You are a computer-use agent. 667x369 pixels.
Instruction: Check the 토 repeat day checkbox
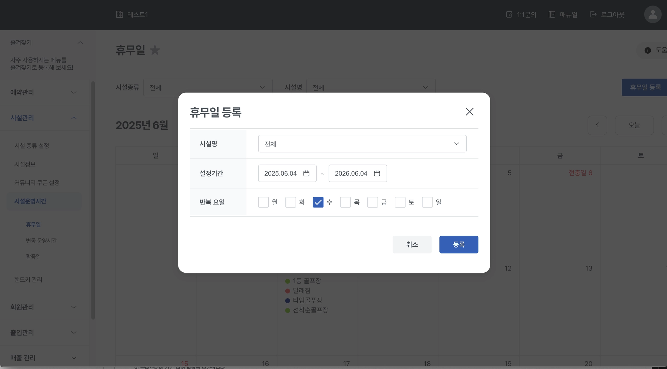(400, 202)
